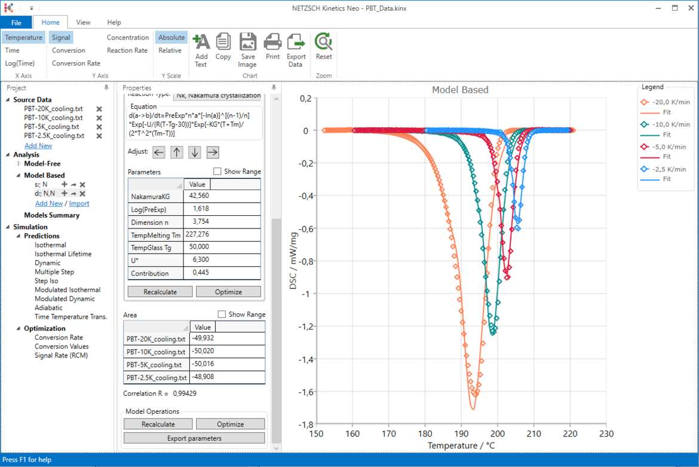Click the Kinetics Neo application icon

8,8
